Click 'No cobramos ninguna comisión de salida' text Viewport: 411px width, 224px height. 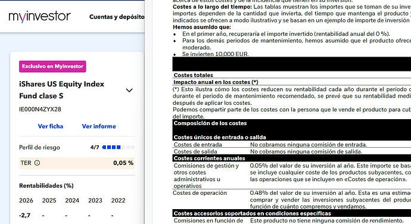tap(306, 151)
